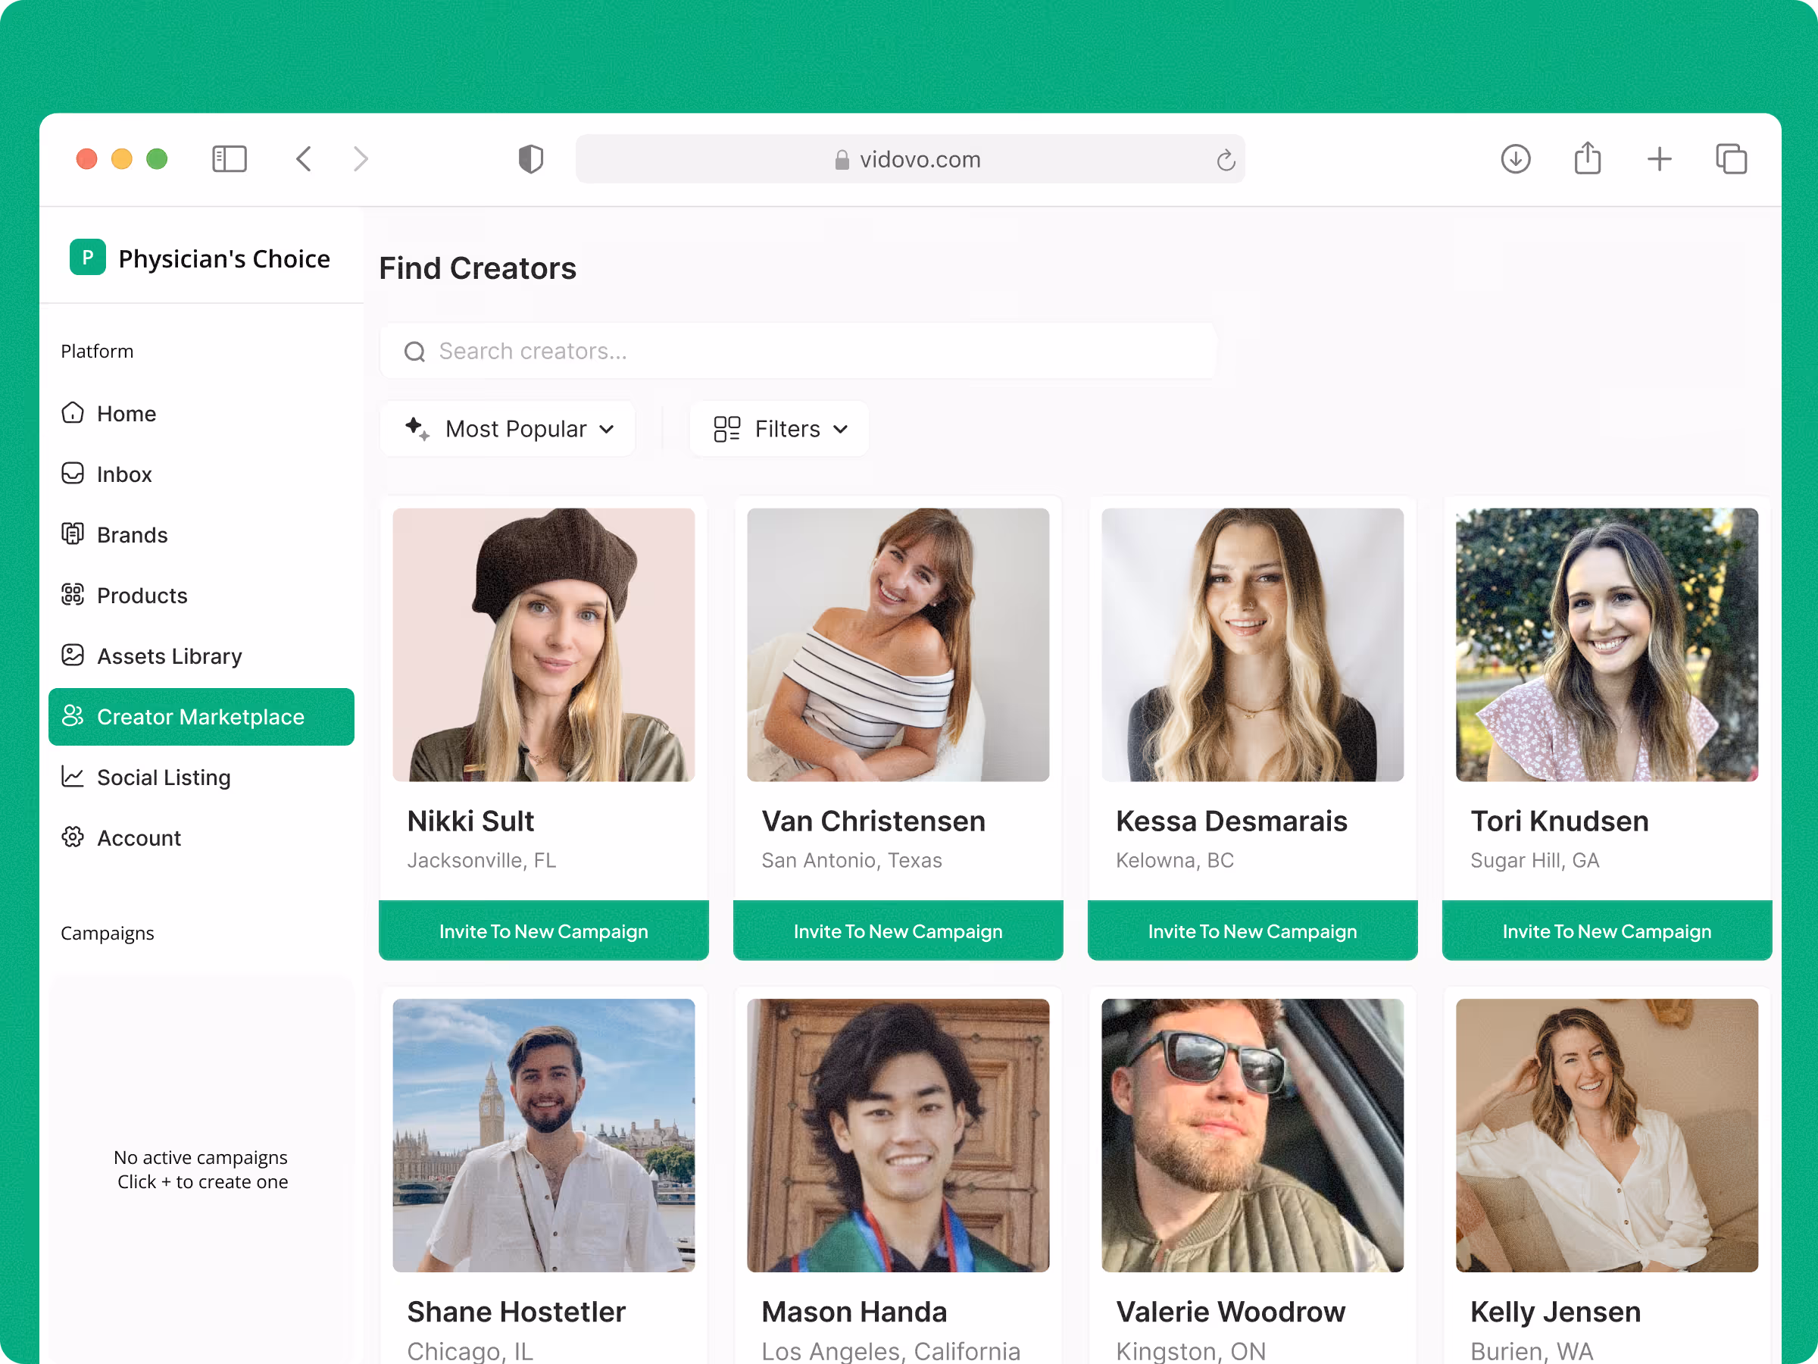Open the Home menu item

pyautogui.click(x=201, y=413)
